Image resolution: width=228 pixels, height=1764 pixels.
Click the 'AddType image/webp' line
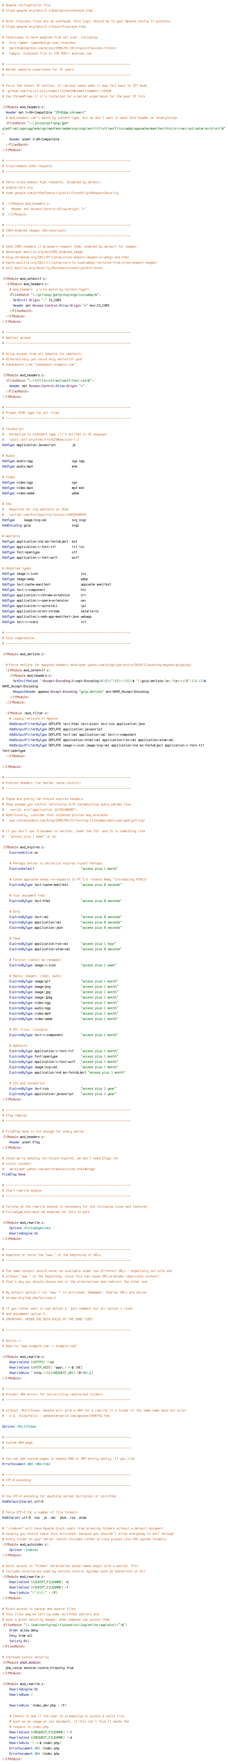pos(45,579)
